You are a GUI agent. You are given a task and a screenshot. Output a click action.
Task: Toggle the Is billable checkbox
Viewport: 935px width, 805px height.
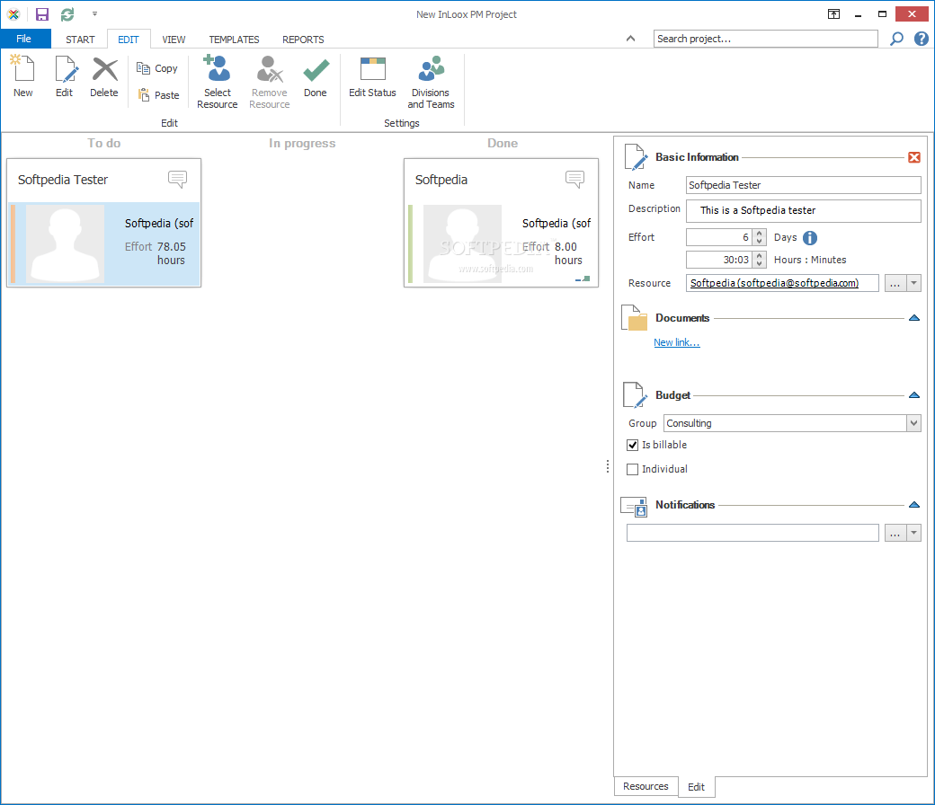coord(633,445)
